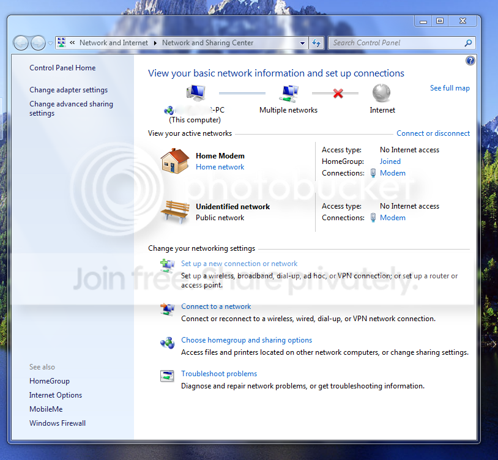
Task: Click the See full map link
Action: (x=450, y=88)
